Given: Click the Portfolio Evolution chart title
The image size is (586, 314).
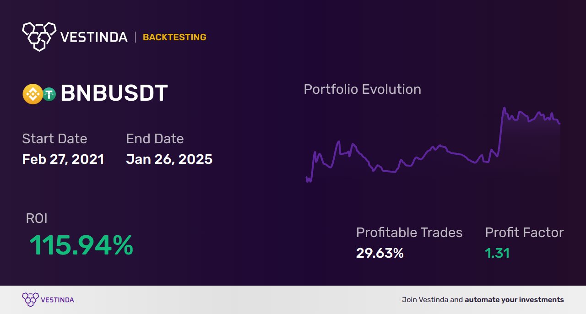Looking at the screenshot, I should click(x=362, y=89).
